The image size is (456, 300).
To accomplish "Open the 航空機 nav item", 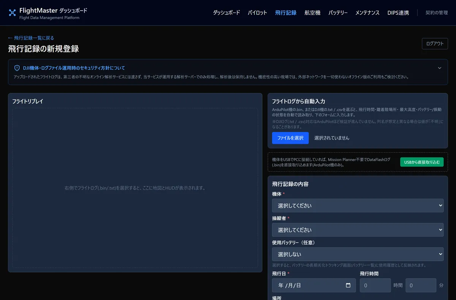I will (312, 13).
